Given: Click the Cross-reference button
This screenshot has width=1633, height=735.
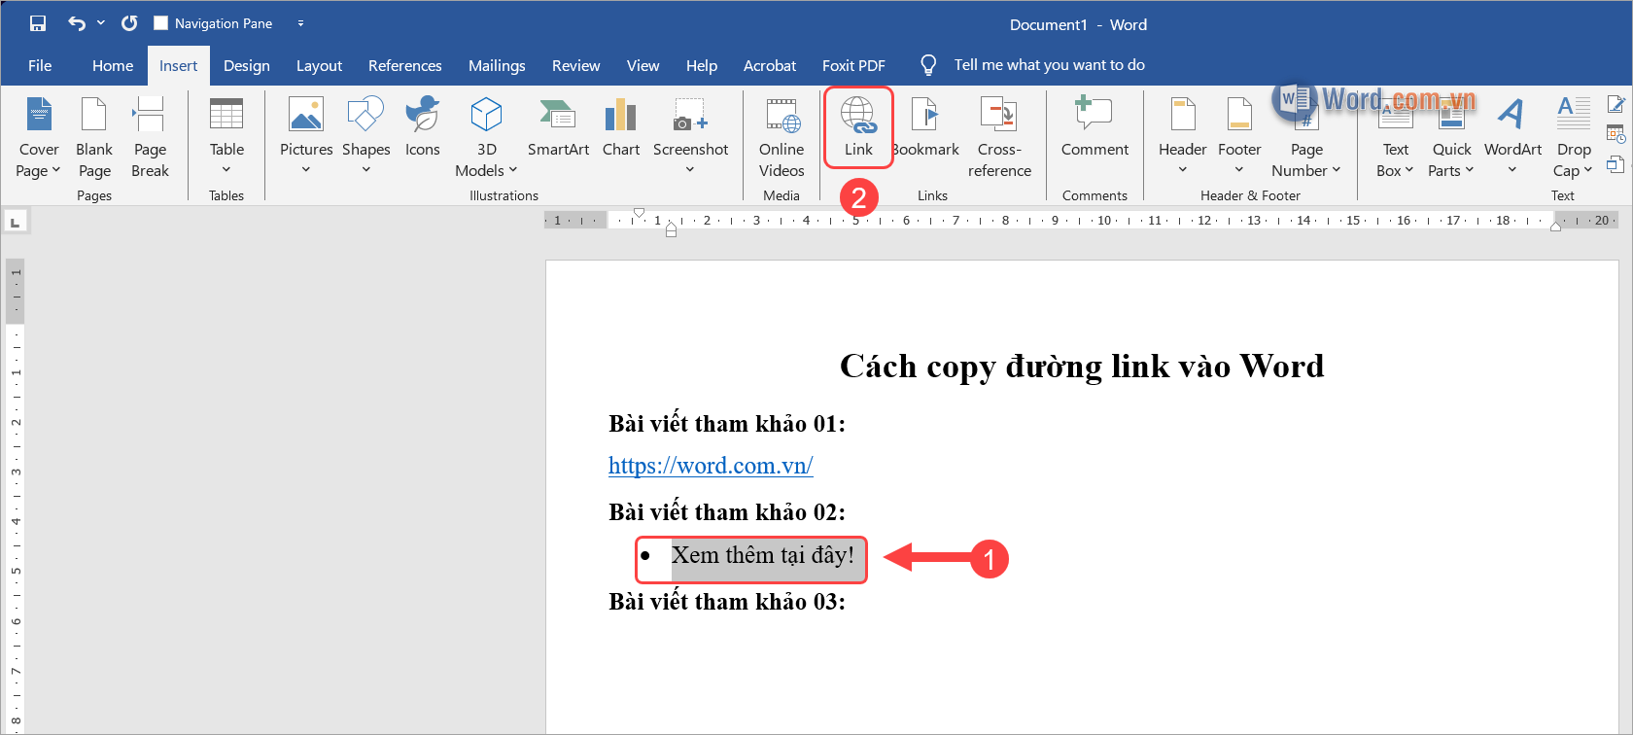Looking at the screenshot, I should [x=999, y=138].
